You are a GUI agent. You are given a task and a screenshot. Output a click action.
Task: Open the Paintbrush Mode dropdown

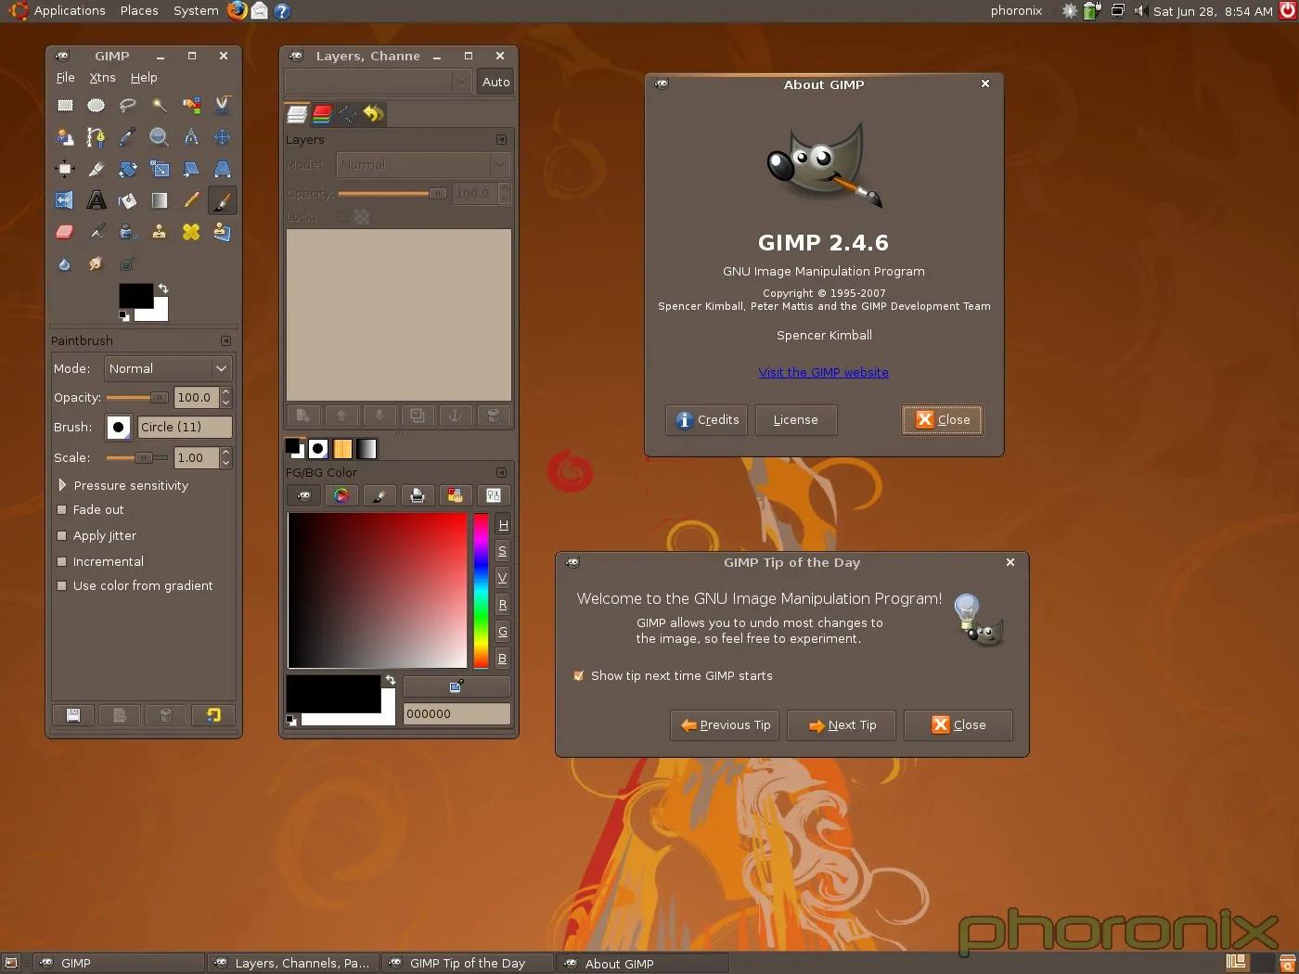pos(167,369)
